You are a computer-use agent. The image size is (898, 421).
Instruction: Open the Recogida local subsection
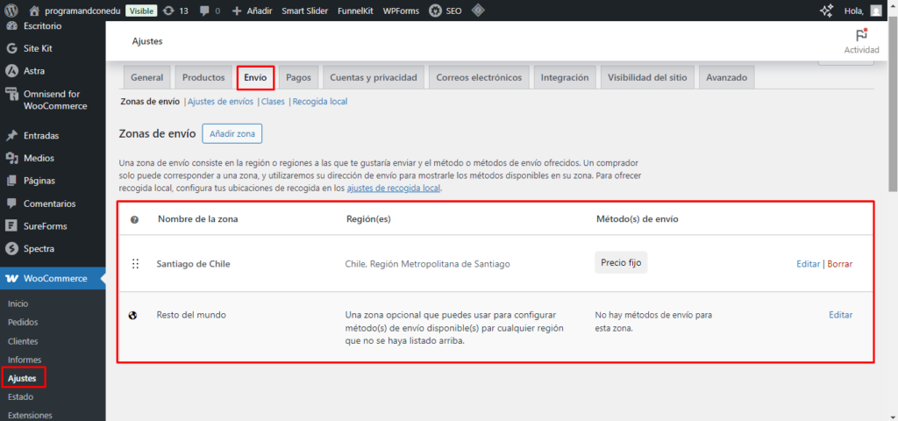click(320, 102)
